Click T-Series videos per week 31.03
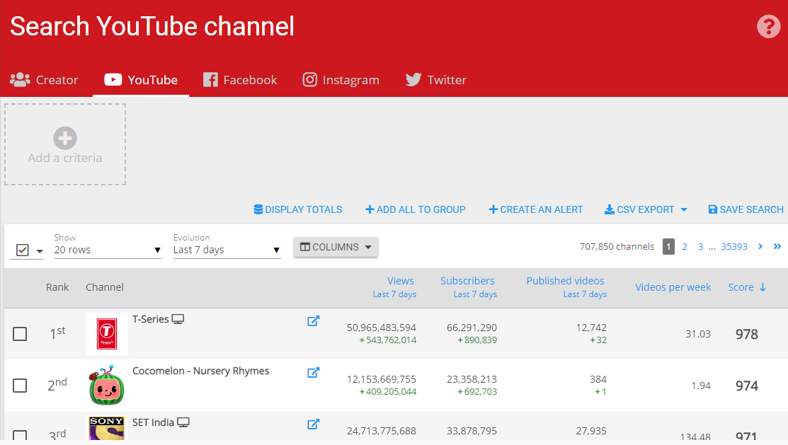Screen dimensions: 788x445 tap(698, 334)
